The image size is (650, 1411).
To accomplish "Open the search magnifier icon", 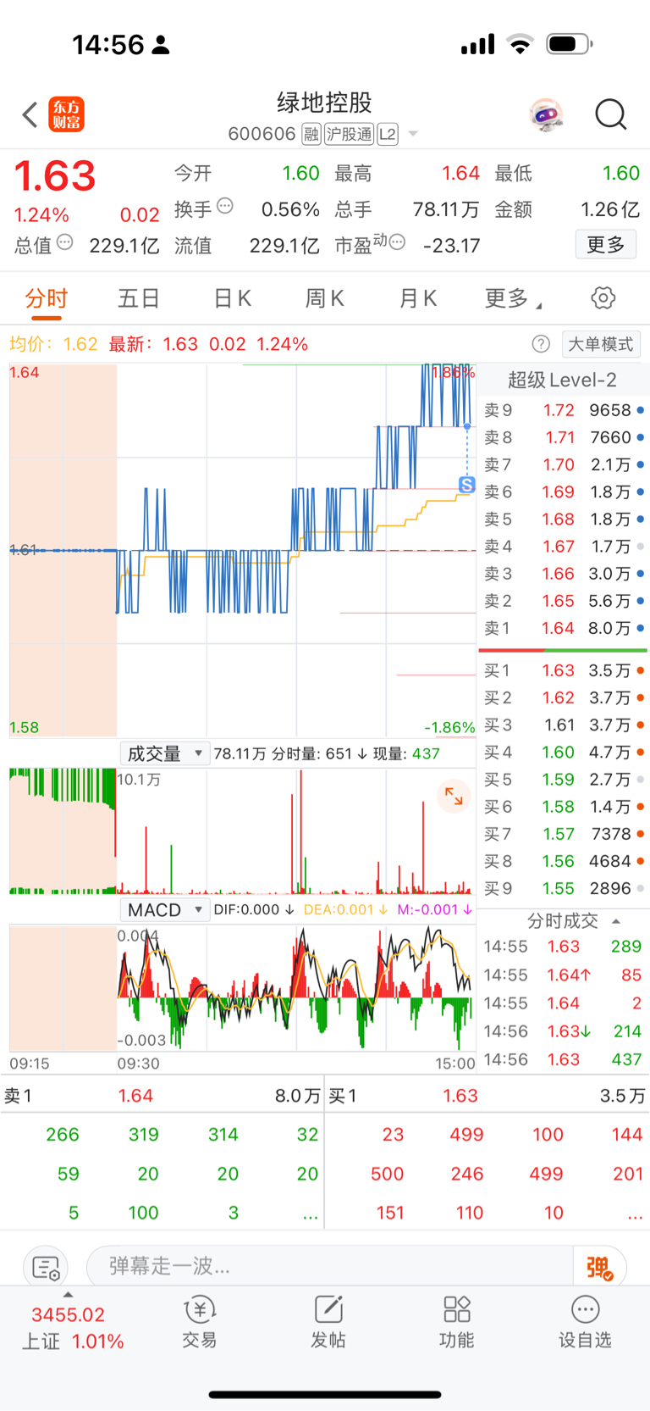I will click(x=610, y=114).
